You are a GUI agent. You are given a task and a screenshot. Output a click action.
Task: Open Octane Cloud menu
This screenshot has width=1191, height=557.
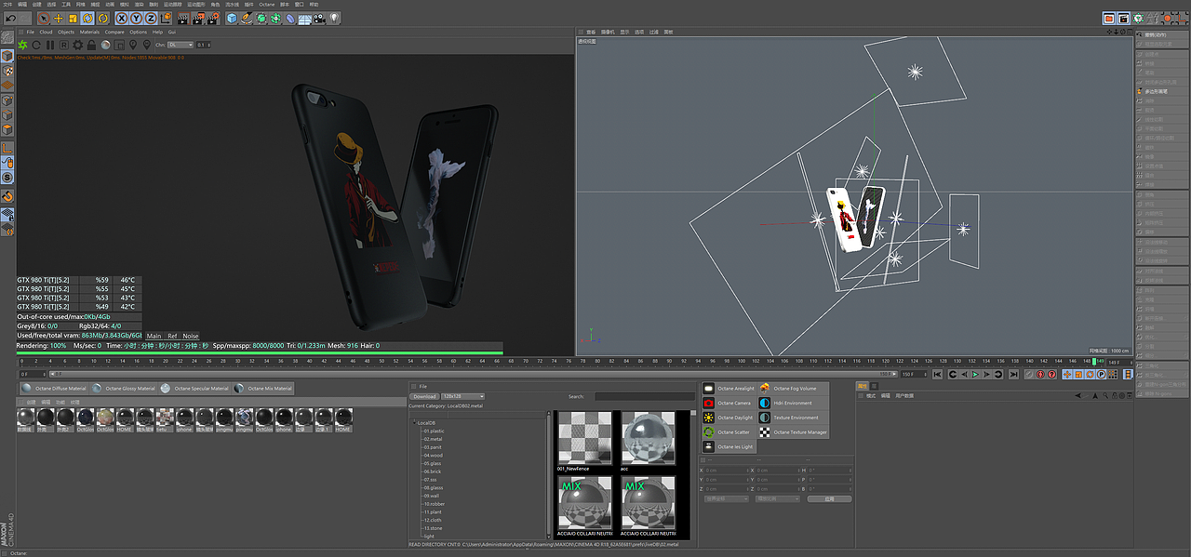46,32
